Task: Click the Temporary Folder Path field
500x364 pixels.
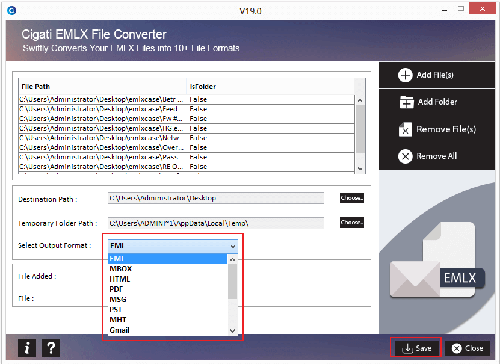Action: [216, 223]
